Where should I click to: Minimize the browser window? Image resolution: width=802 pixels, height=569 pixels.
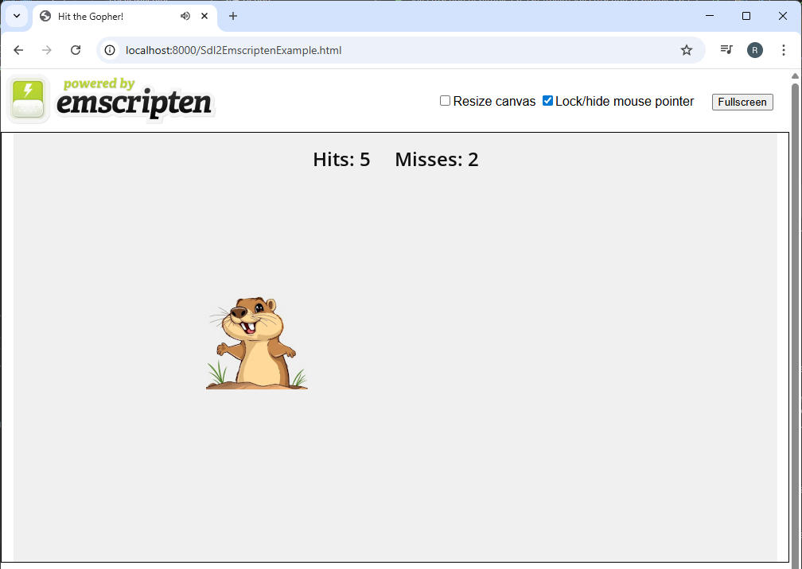[x=710, y=16]
